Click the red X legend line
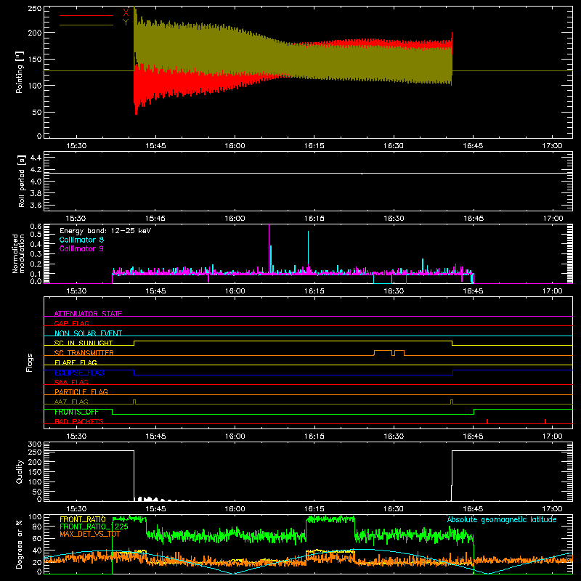Image resolution: width=581 pixels, height=581 pixels. (86, 15)
